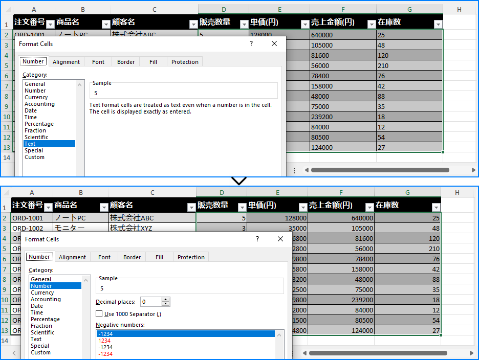The width and height of the screenshot is (479, 360).
Task: Open Border tab in dialog showing Decimal places
Action: coord(132,257)
